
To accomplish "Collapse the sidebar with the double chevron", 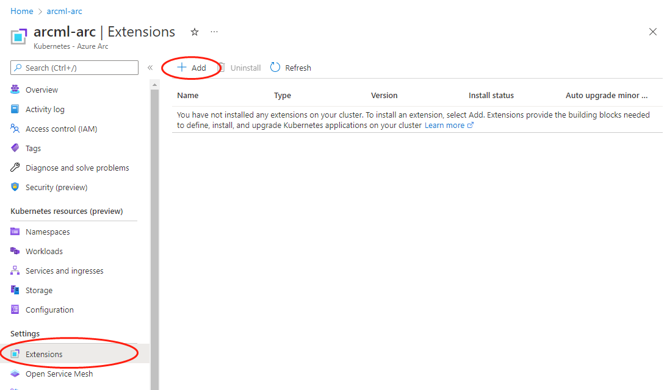I will click(x=150, y=68).
